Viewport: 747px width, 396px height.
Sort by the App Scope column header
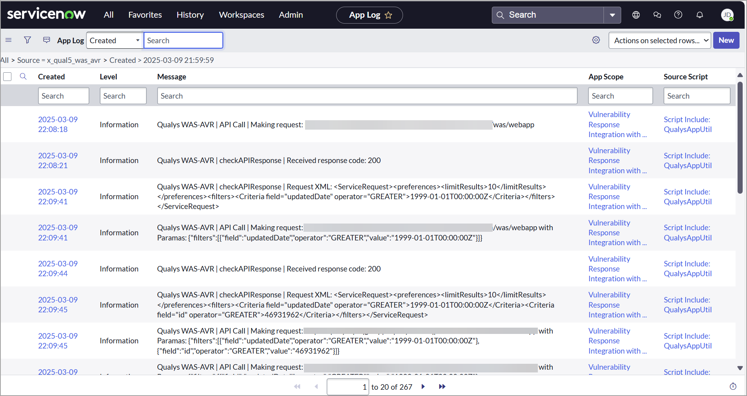click(x=606, y=77)
